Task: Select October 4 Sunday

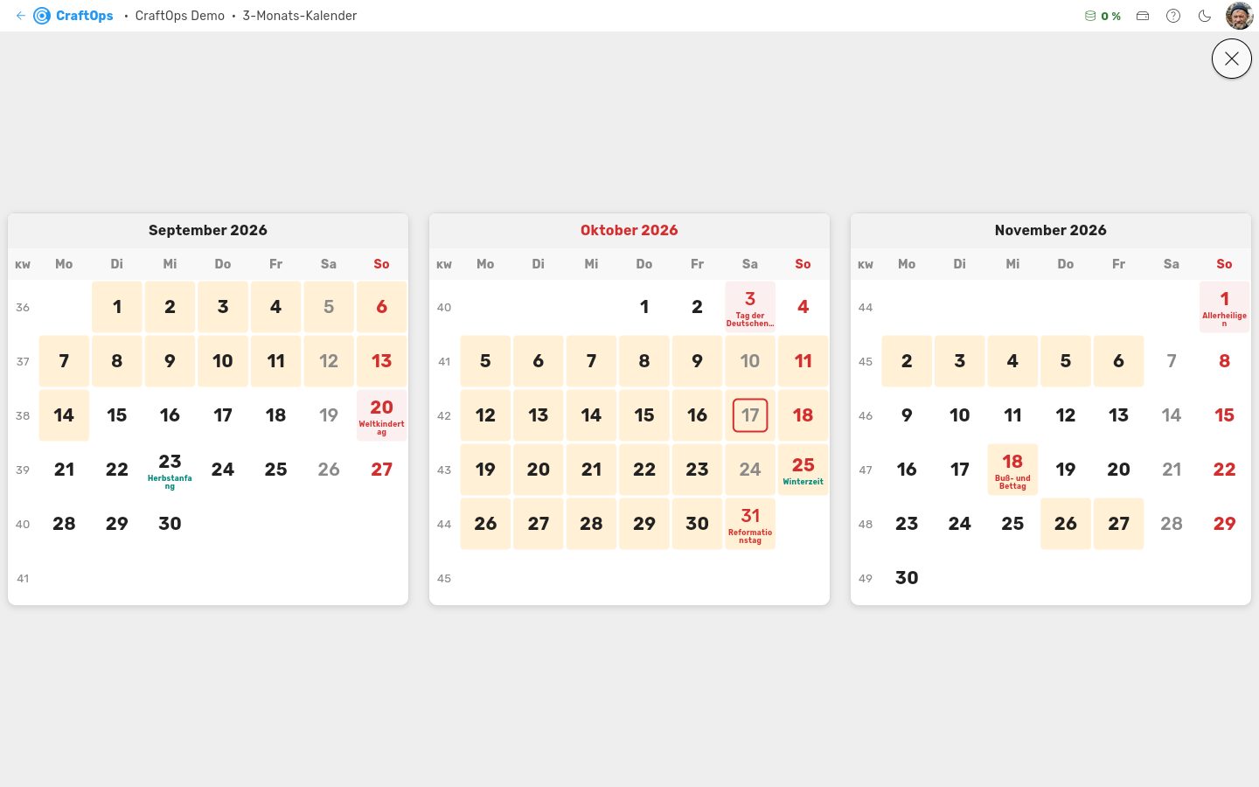Action: [803, 307]
